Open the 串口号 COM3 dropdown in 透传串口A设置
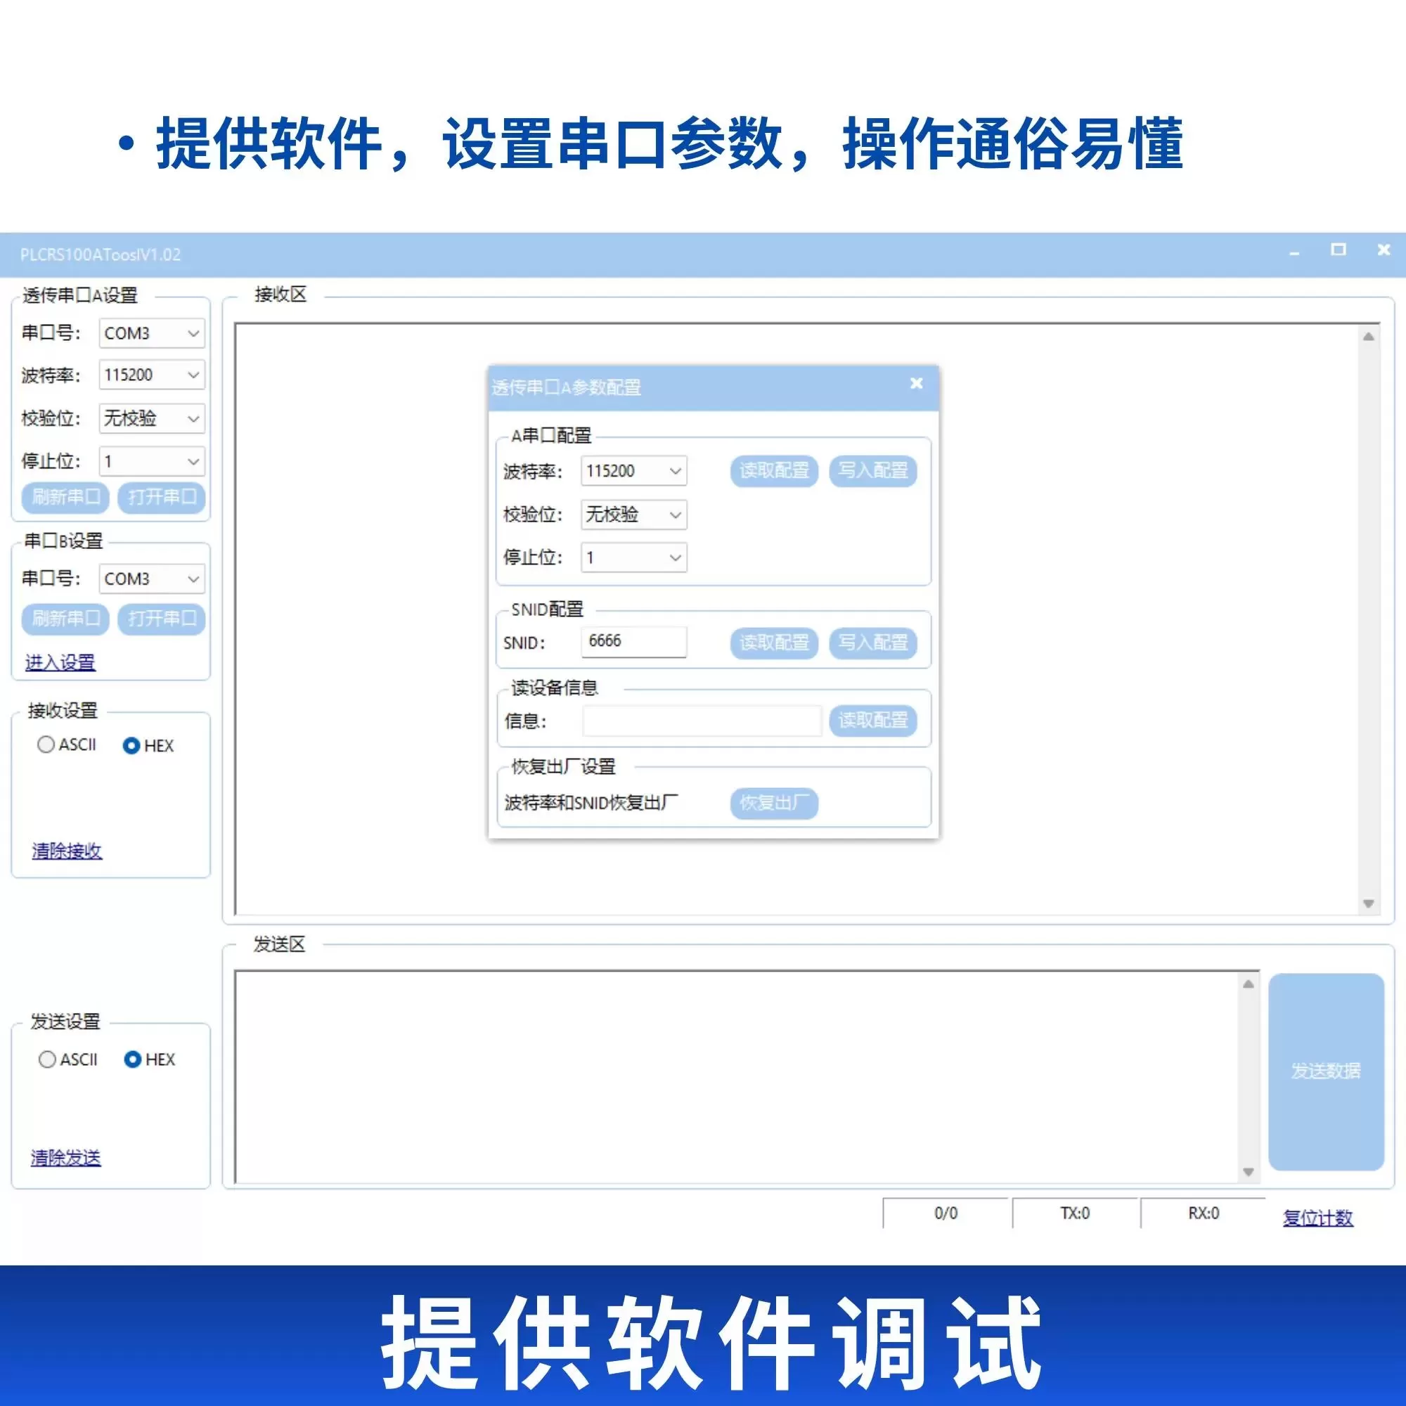Screen dimensions: 1406x1406 pos(151,333)
